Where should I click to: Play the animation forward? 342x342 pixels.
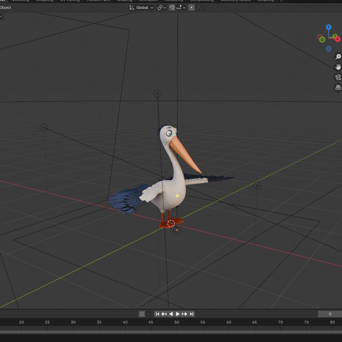177,314
